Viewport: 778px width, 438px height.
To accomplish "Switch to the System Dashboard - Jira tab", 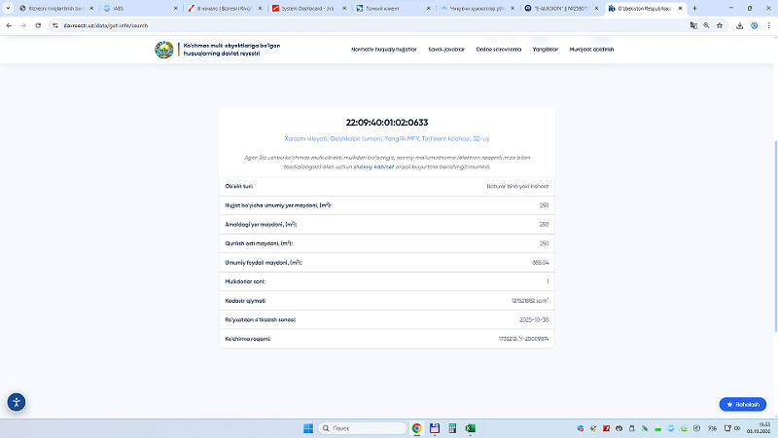I will [x=307, y=9].
